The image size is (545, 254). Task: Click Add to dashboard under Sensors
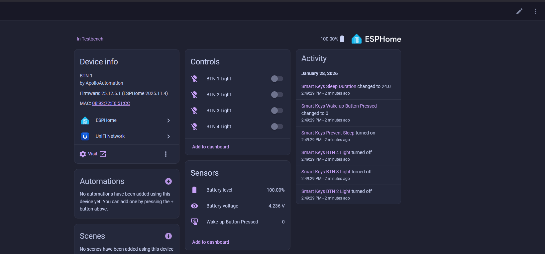pos(211,242)
